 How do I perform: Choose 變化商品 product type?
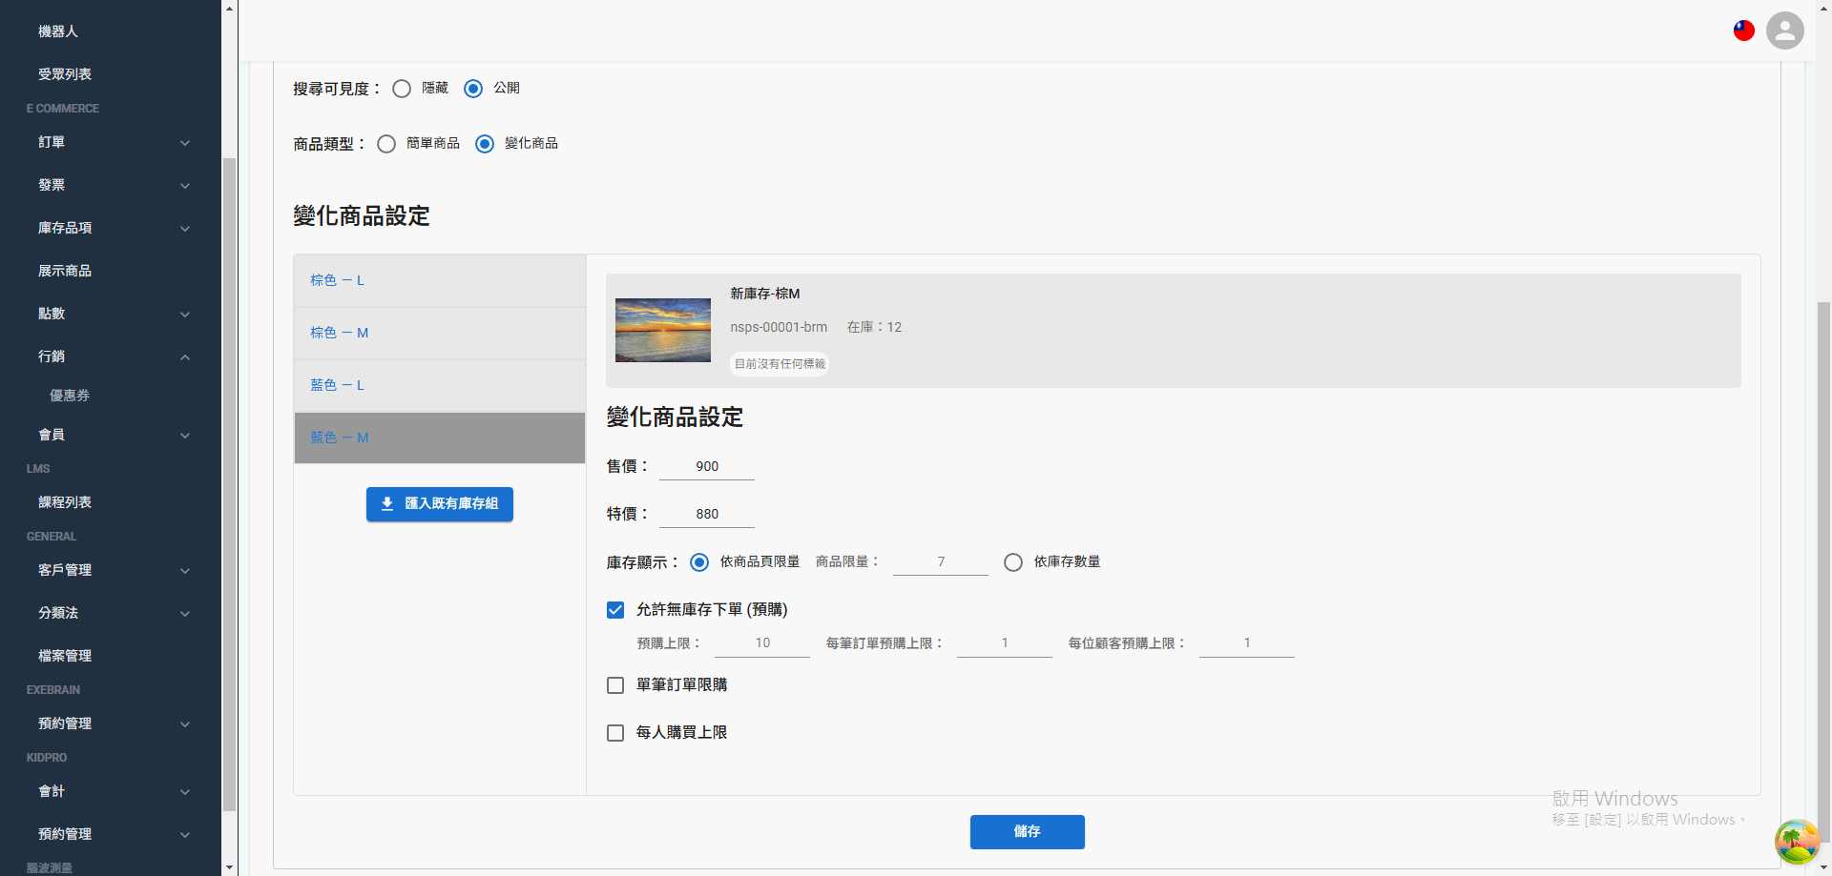click(x=485, y=144)
